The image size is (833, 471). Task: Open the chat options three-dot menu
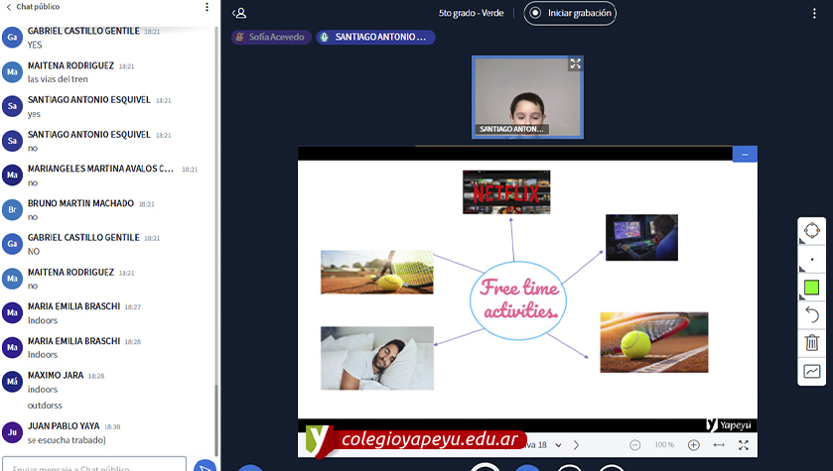pyautogui.click(x=207, y=7)
